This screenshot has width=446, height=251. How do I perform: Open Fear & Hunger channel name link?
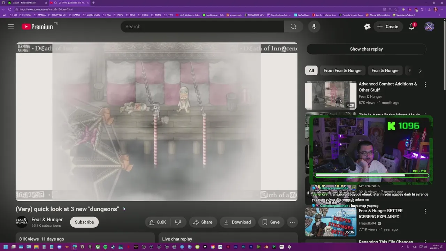[47, 220]
